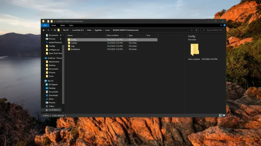Go up one folder level

(55, 30)
